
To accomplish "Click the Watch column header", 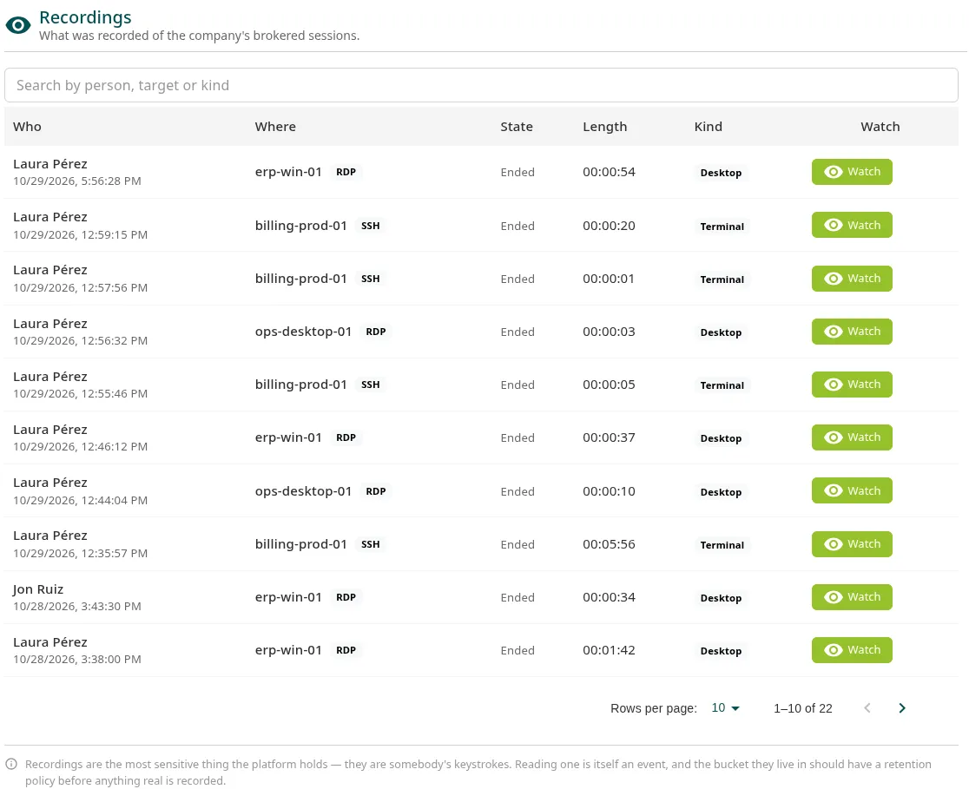I will pyautogui.click(x=880, y=127).
